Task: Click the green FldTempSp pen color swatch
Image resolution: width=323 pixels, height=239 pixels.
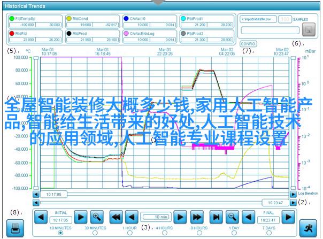Action: [12, 19]
